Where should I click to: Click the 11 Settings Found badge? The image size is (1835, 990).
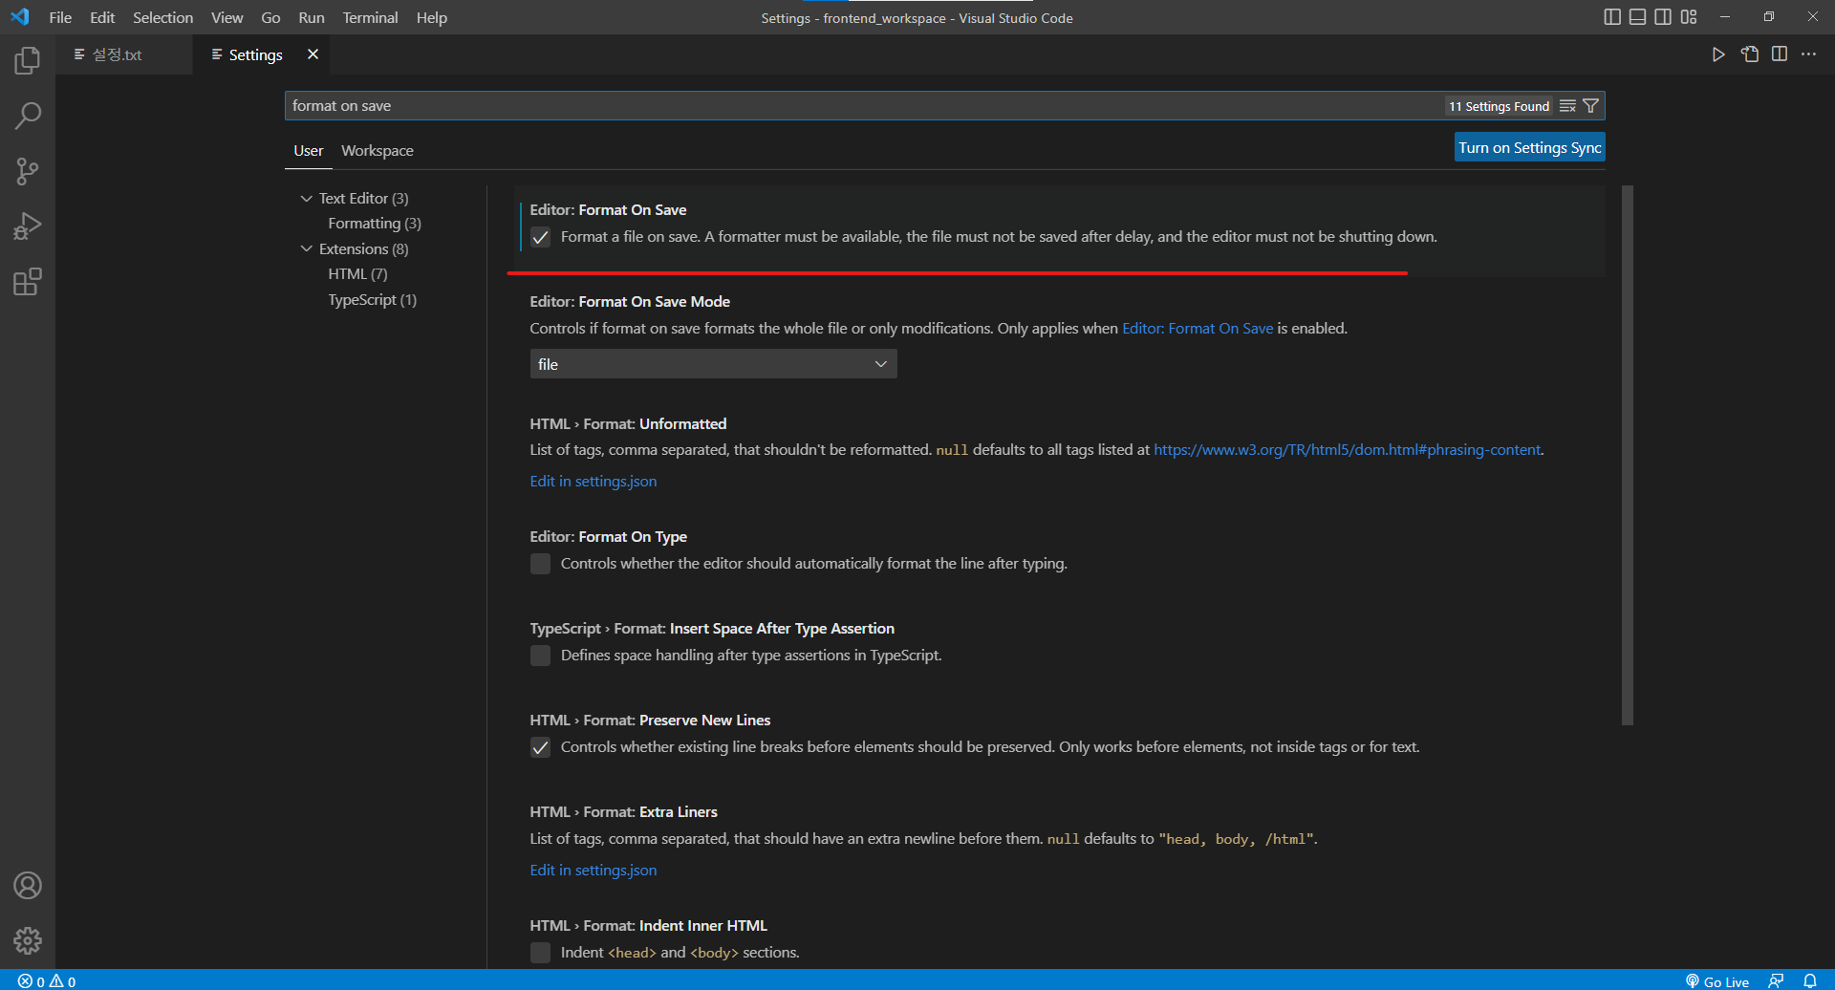(x=1499, y=106)
